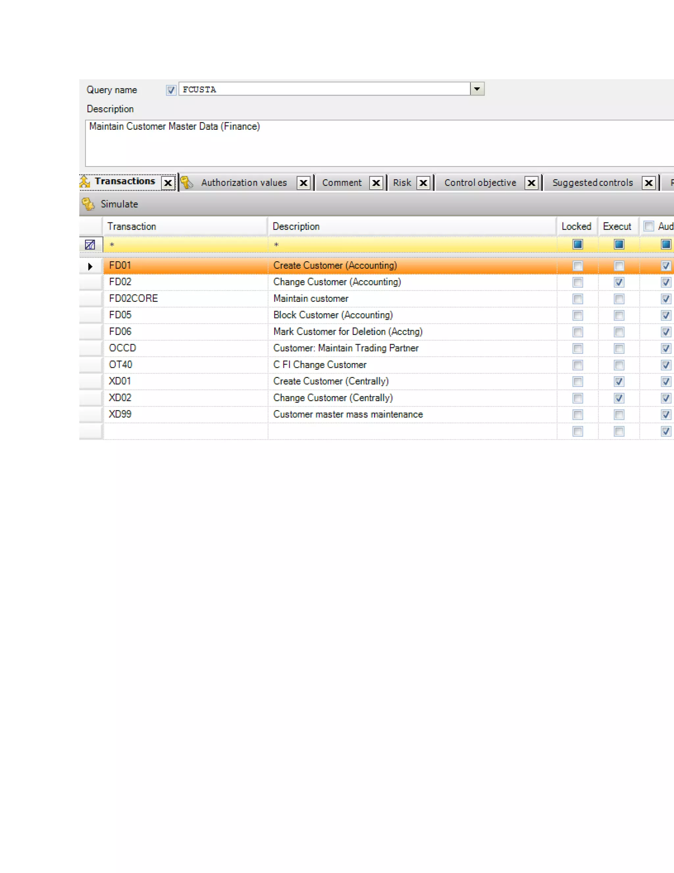The height and width of the screenshot is (873, 674).
Task: Click the Simulate button
Action: (x=119, y=204)
